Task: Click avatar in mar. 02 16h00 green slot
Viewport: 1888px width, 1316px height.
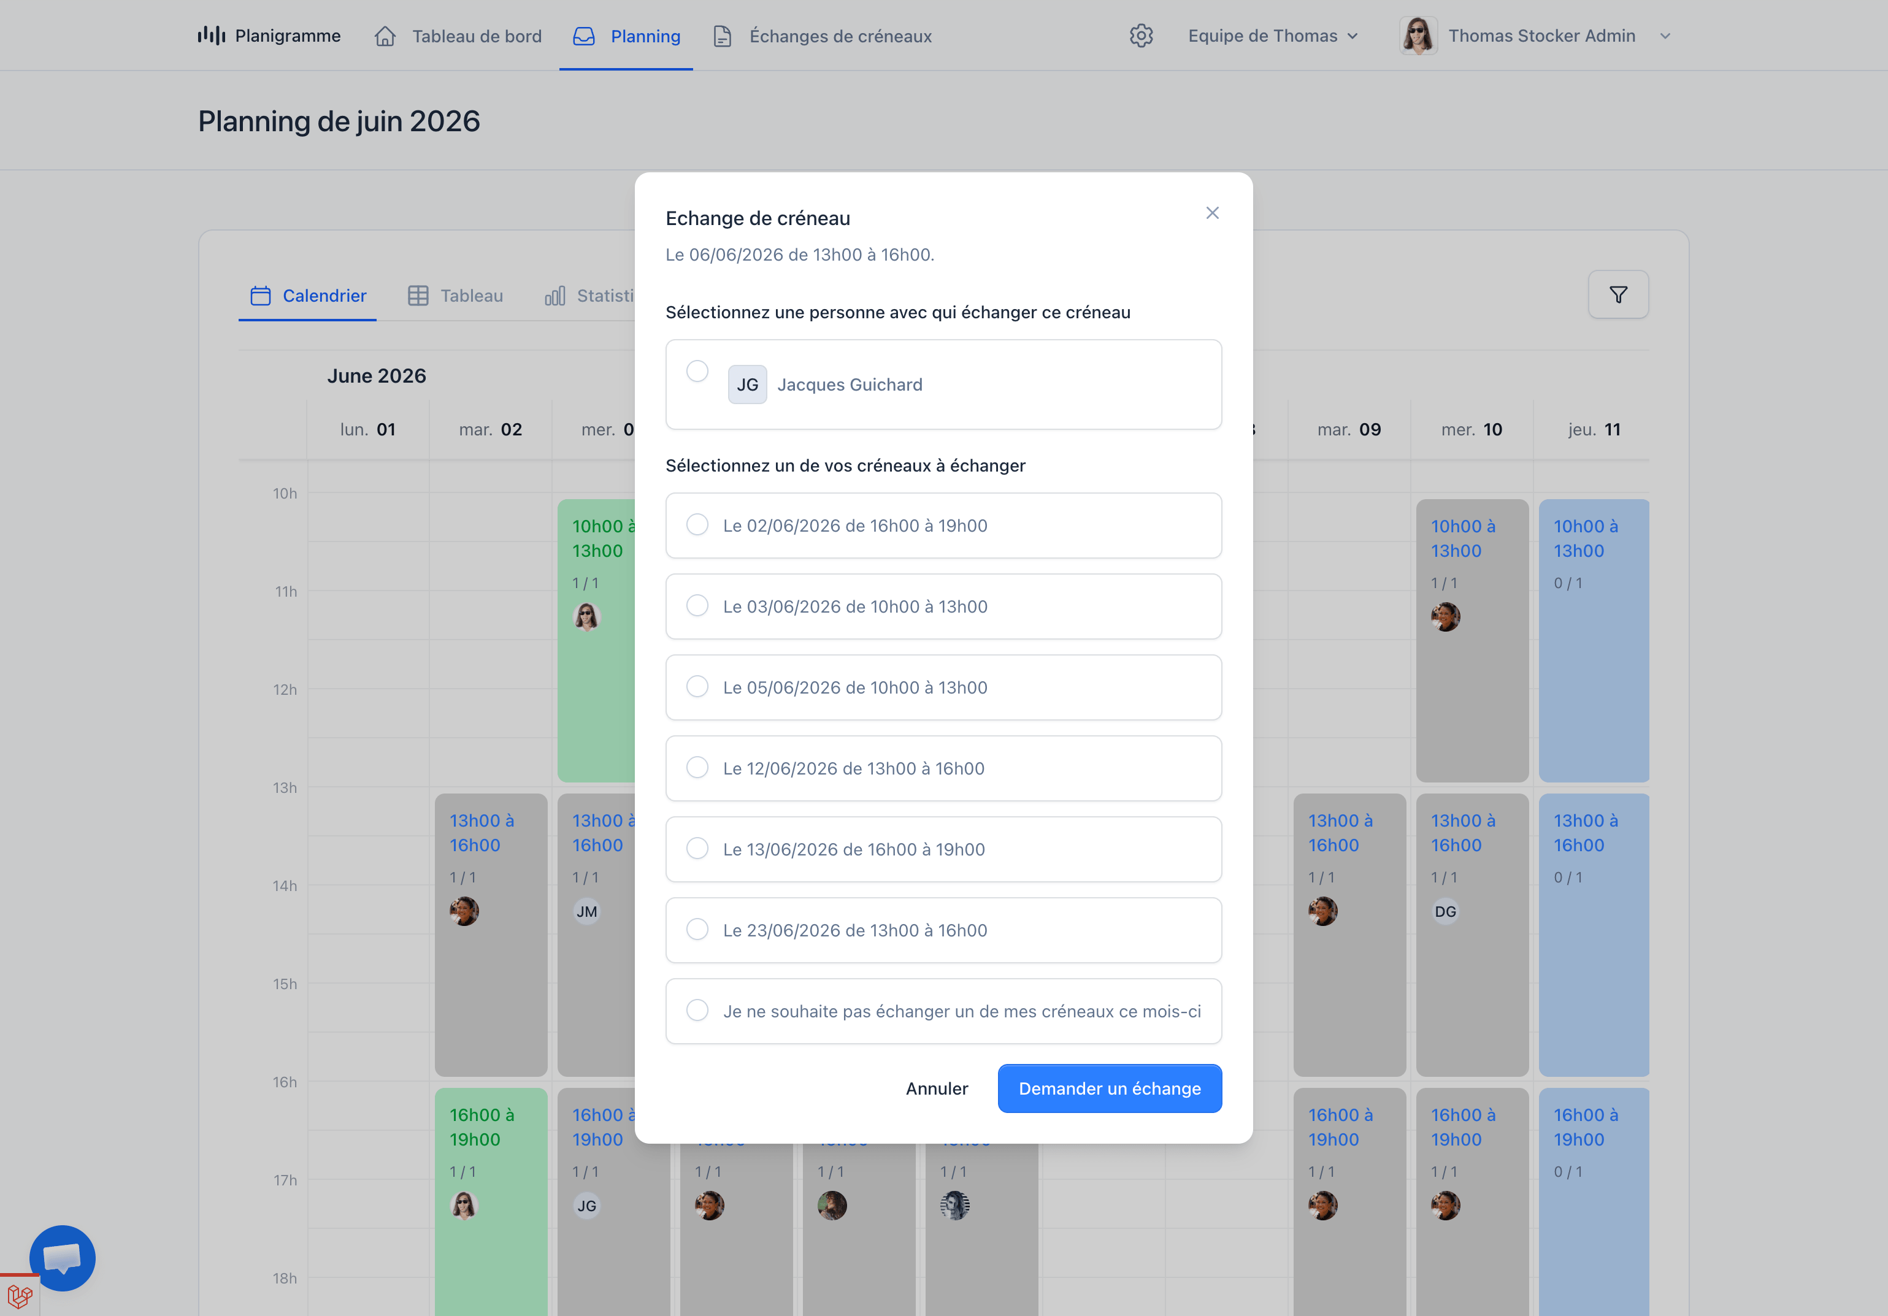Action: click(464, 1205)
